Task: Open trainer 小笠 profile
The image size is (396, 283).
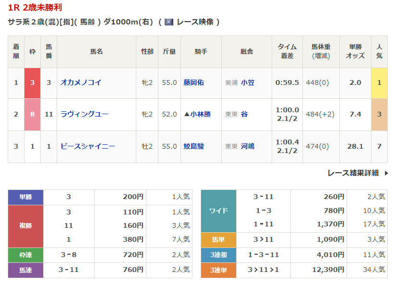Action: pos(248,83)
